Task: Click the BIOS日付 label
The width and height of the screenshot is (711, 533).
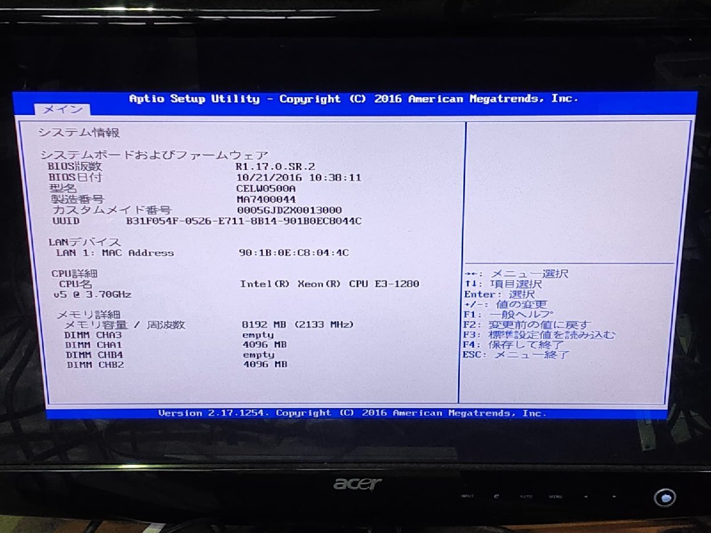Action: [75, 178]
